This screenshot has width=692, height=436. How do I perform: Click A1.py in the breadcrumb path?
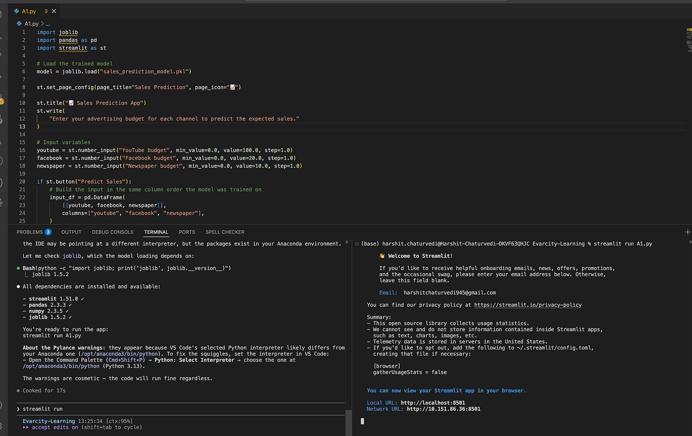[32, 23]
